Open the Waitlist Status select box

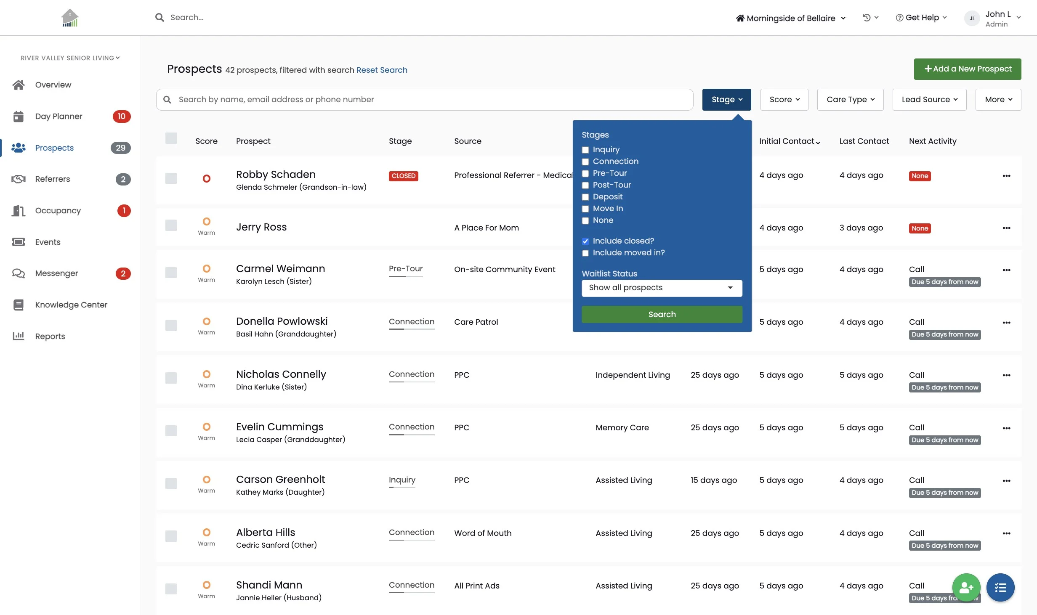[662, 288]
